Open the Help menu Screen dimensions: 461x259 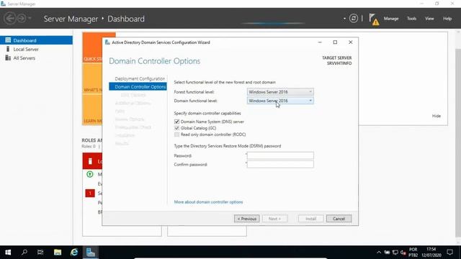click(x=447, y=19)
